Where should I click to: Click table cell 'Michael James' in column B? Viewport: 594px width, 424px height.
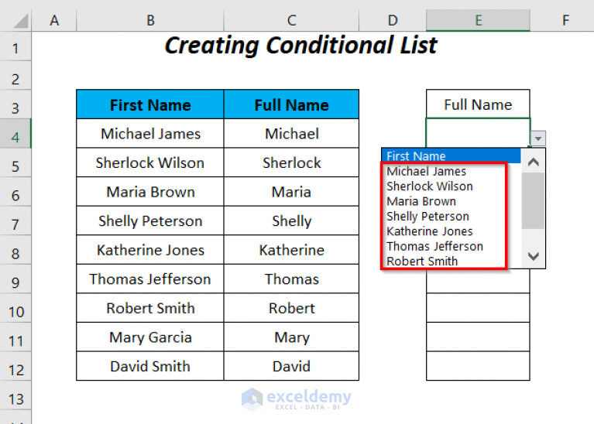[150, 133]
